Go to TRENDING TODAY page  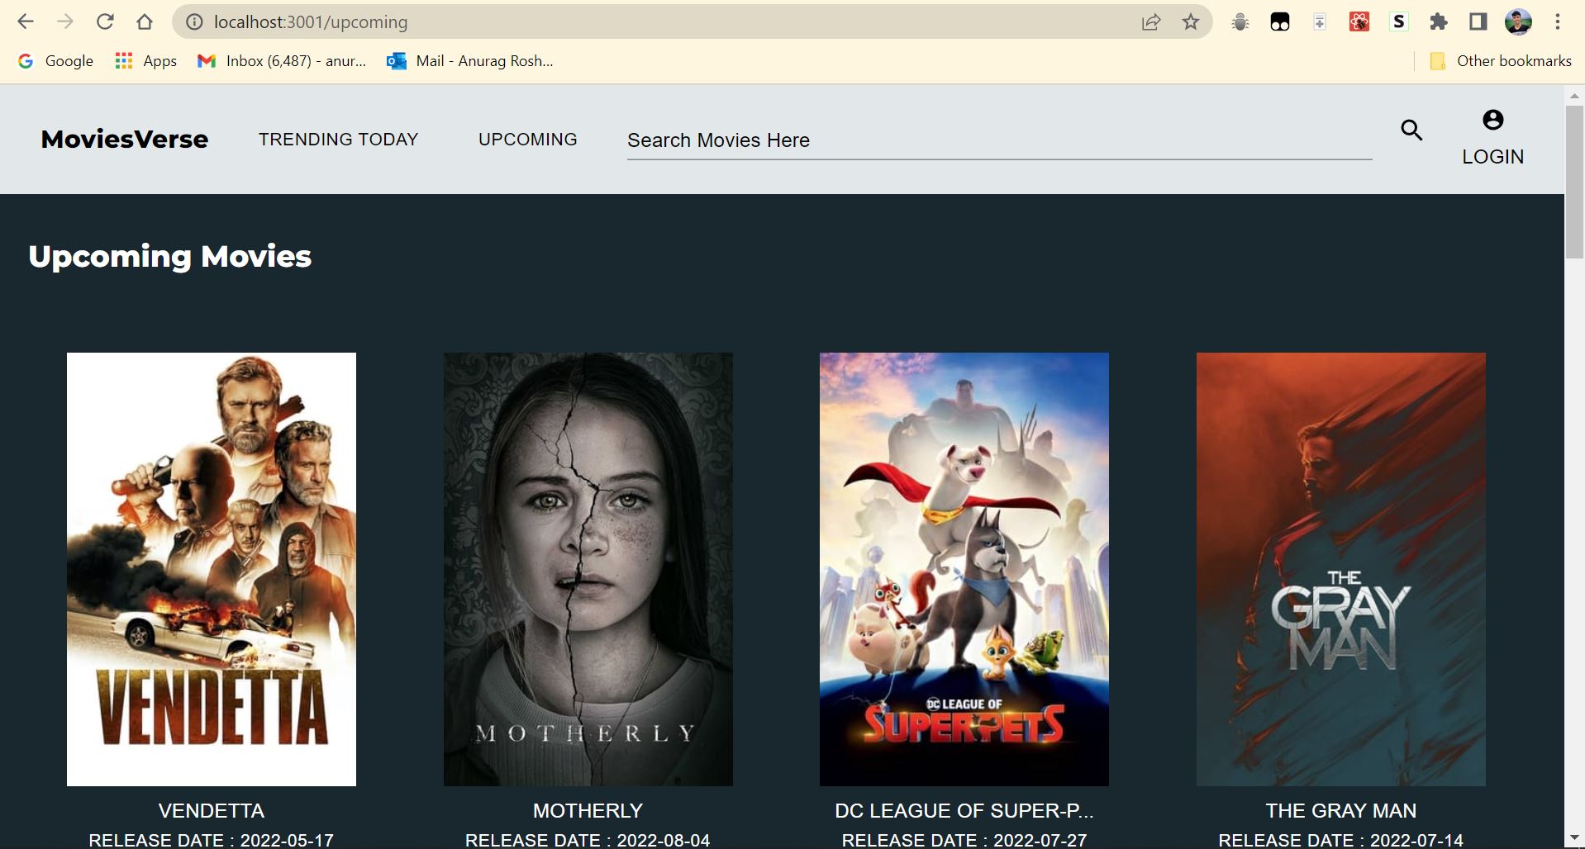[338, 140]
